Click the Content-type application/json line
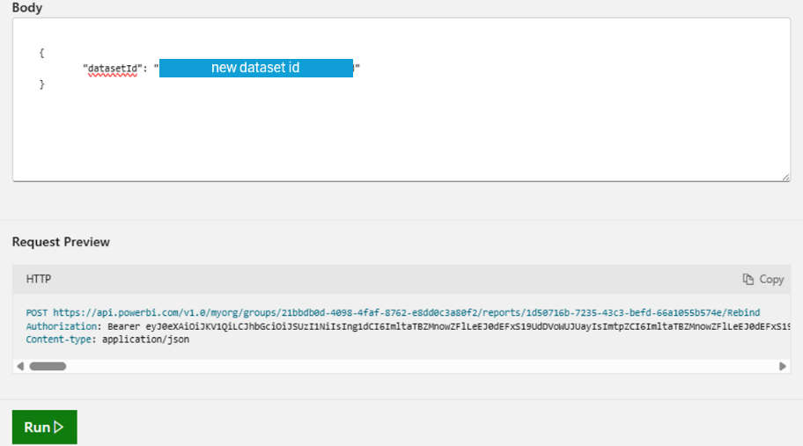Screen dimensions: 803x446 pos(107,339)
